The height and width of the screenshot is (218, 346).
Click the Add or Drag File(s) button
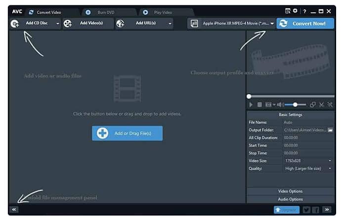tap(127, 133)
